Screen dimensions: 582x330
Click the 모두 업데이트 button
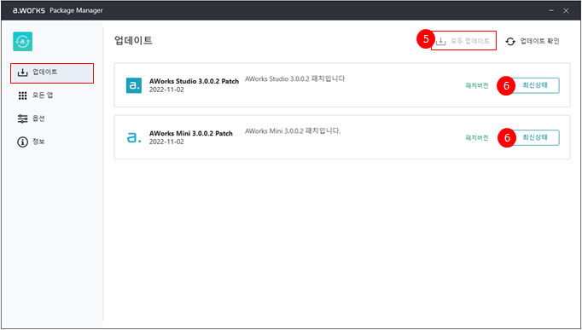click(463, 41)
